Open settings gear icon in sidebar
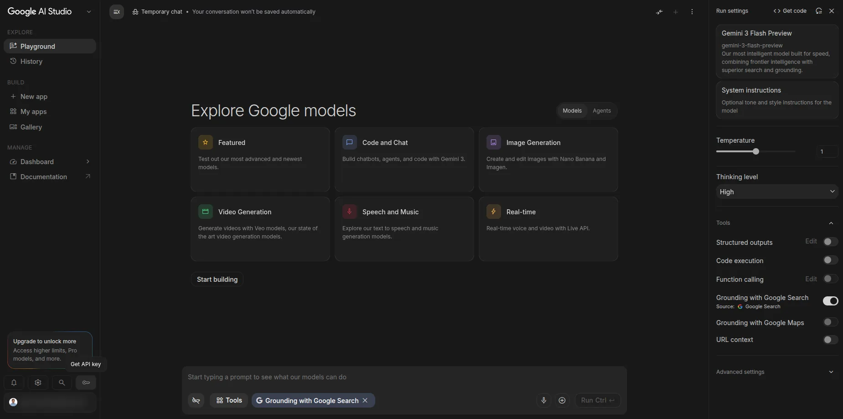This screenshot has width=843, height=419. [x=38, y=383]
